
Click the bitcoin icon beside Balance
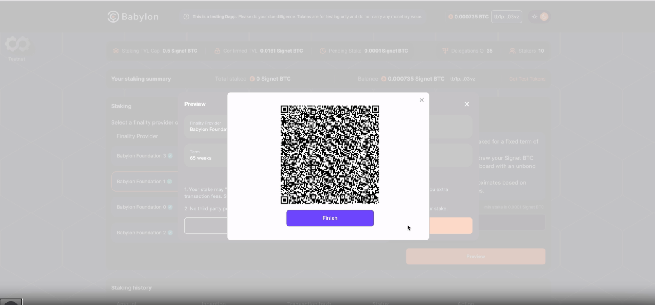[x=384, y=79]
